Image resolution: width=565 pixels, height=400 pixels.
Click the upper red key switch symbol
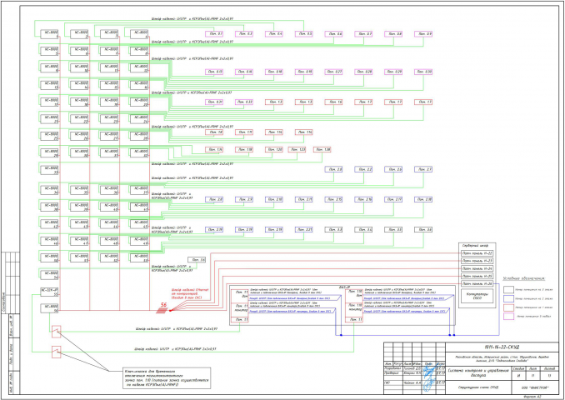pos(56,332)
